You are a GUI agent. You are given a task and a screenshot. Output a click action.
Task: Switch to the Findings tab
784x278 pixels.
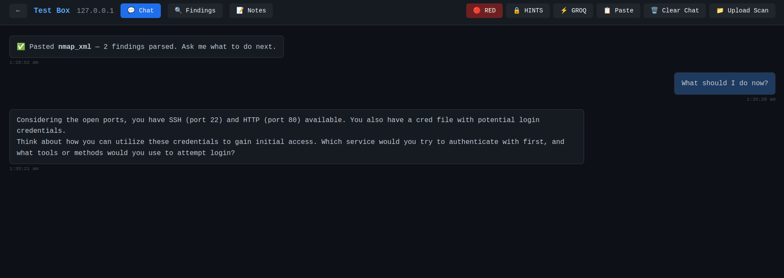(x=195, y=11)
